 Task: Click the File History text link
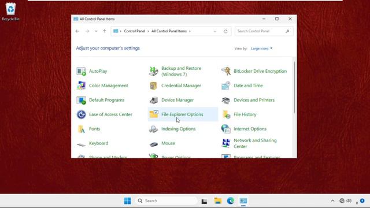[245, 114]
